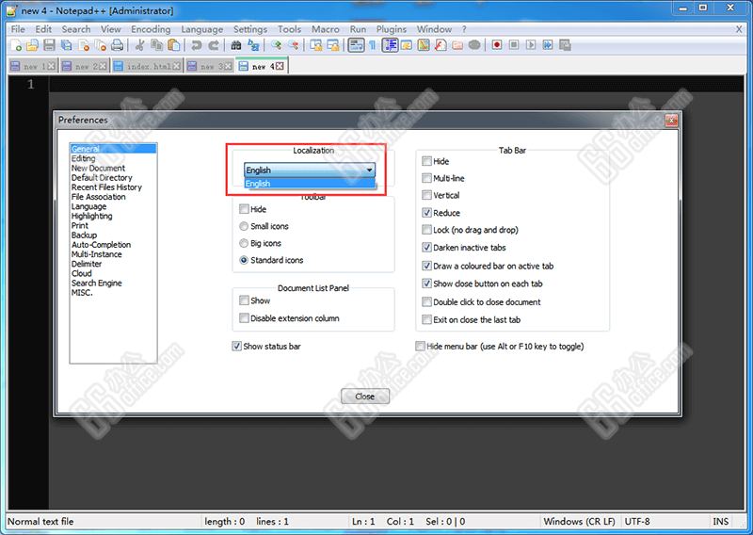
Task: Click INS mode in status bar
Action: [x=720, y=521]
